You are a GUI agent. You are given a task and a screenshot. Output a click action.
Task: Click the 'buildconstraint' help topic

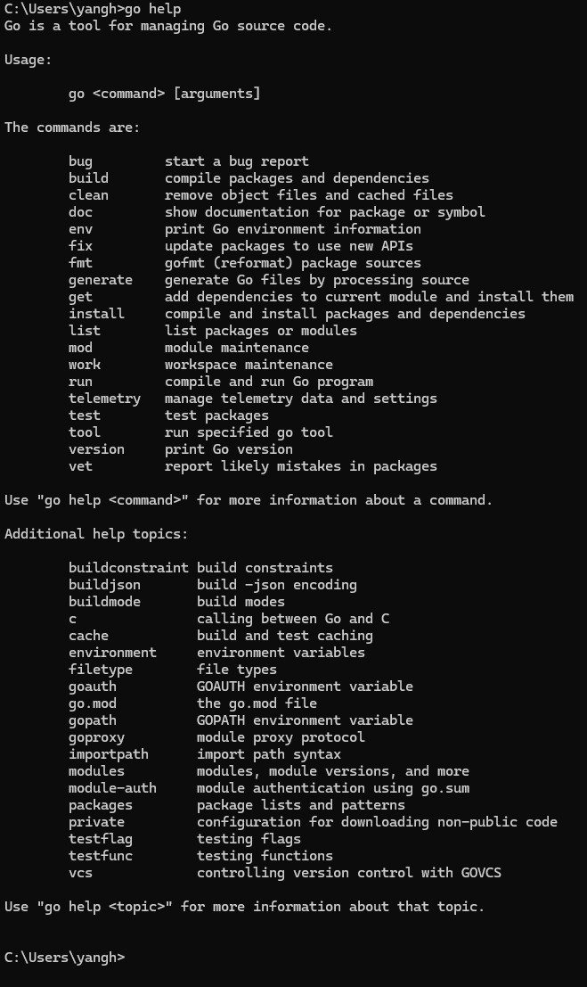coord(128,568)
